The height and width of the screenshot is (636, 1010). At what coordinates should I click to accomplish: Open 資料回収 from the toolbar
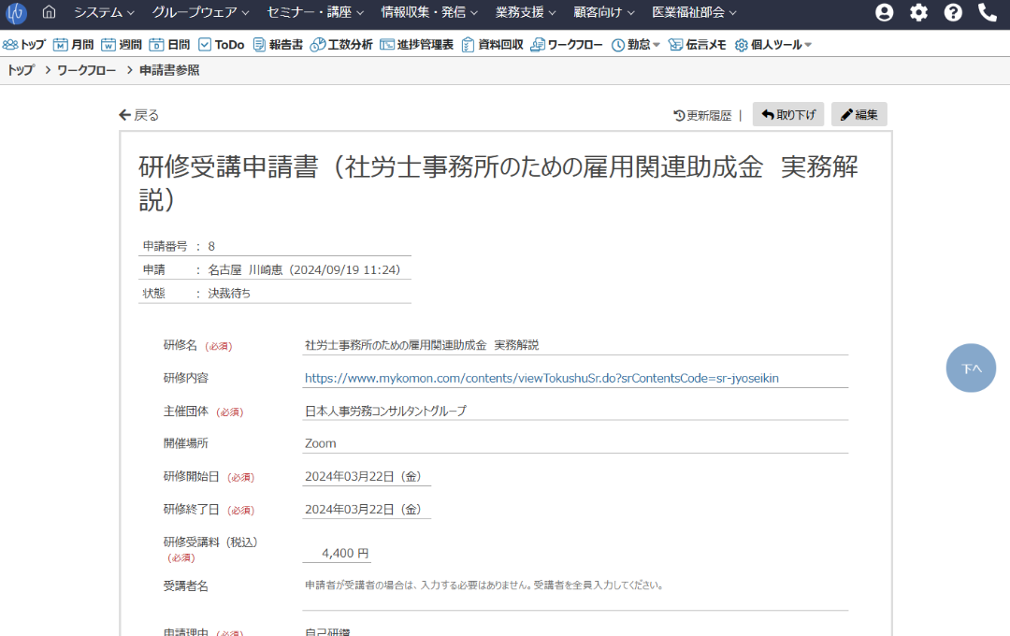coord(493,45)
